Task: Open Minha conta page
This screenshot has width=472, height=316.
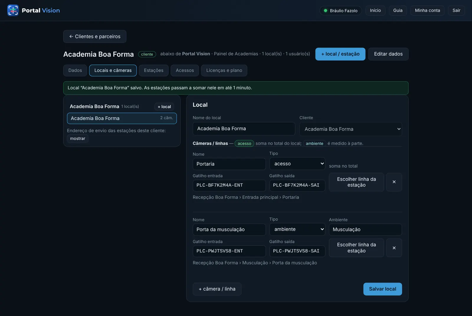Action: coord(427,10)
